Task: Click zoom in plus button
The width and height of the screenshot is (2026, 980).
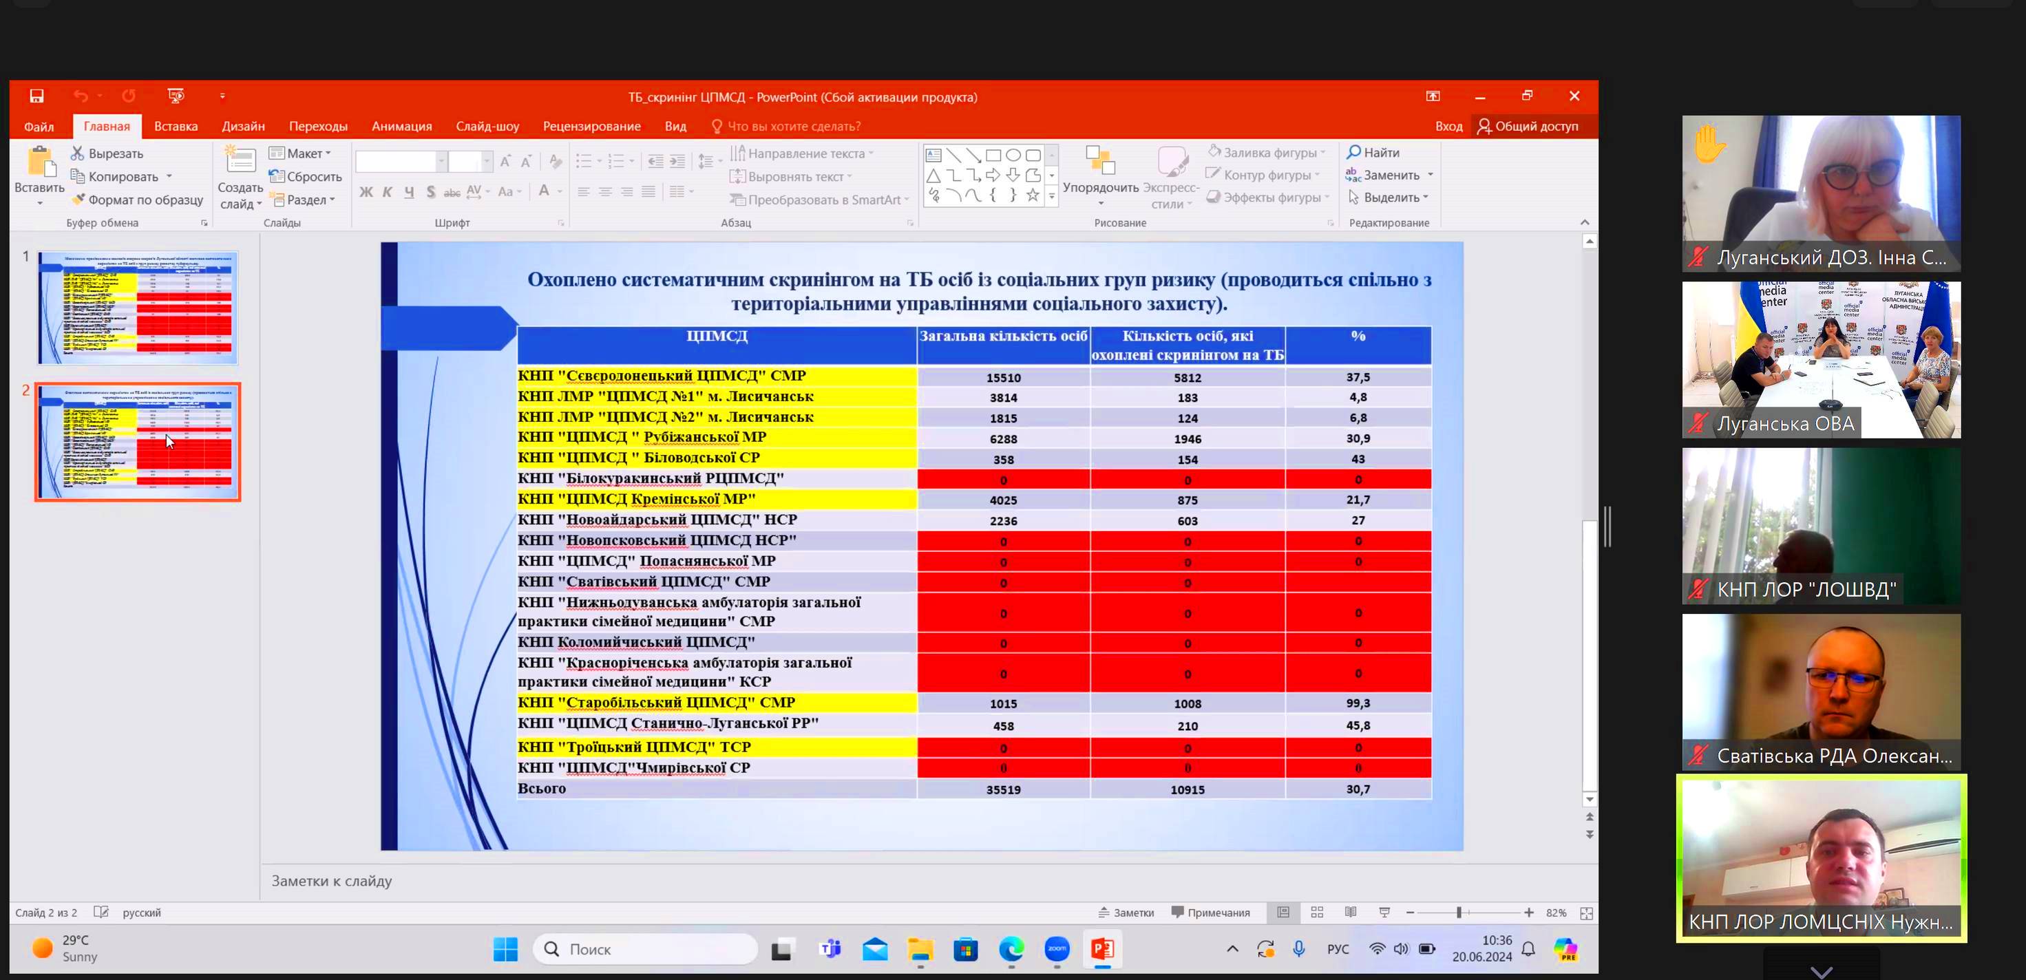Action: click(x=1528, y=913)
